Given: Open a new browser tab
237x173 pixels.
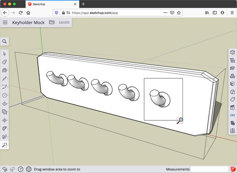Looking at the screenshot, I should coord(83,4).
